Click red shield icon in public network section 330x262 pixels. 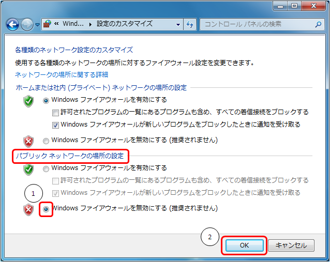point(28,210)
